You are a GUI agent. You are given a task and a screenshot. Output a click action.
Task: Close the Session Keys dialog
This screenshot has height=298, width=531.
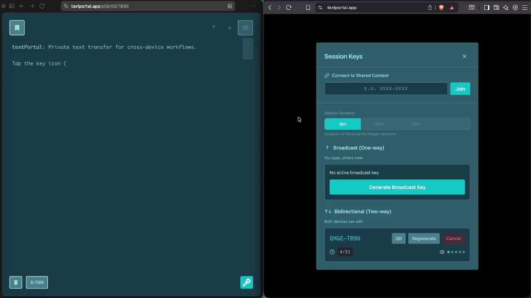(464, 56)
